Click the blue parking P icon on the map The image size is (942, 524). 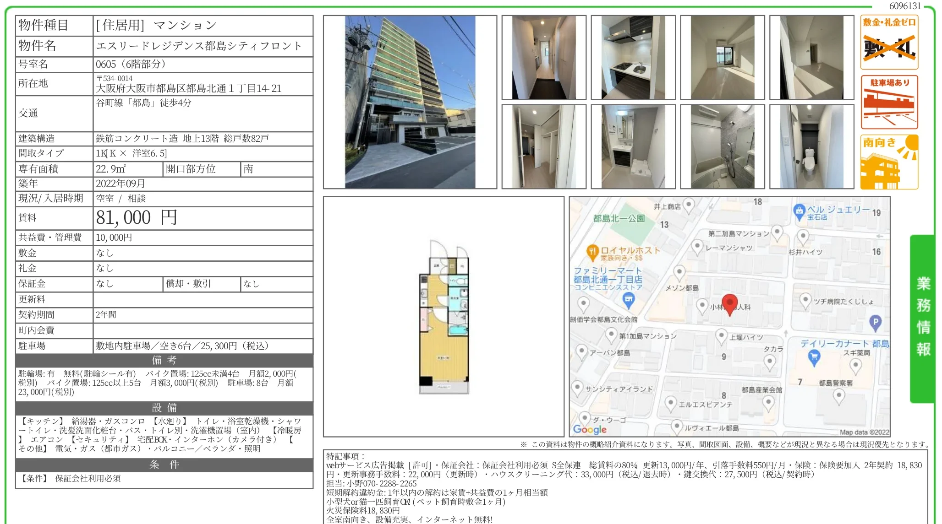875,323
